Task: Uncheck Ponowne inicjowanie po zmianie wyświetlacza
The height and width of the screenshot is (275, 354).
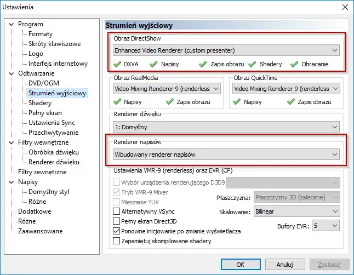Action: [x=116, y=231]
